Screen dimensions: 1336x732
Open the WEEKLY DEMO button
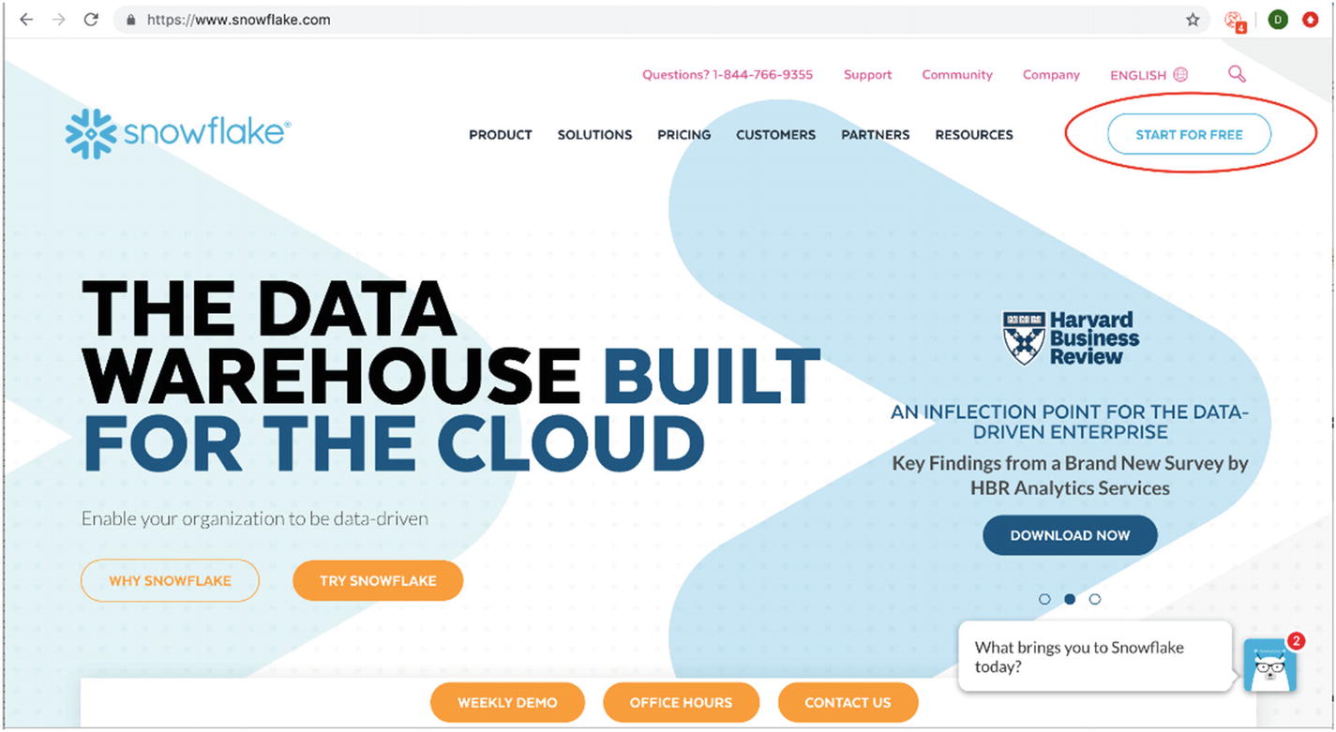point(507,702)
